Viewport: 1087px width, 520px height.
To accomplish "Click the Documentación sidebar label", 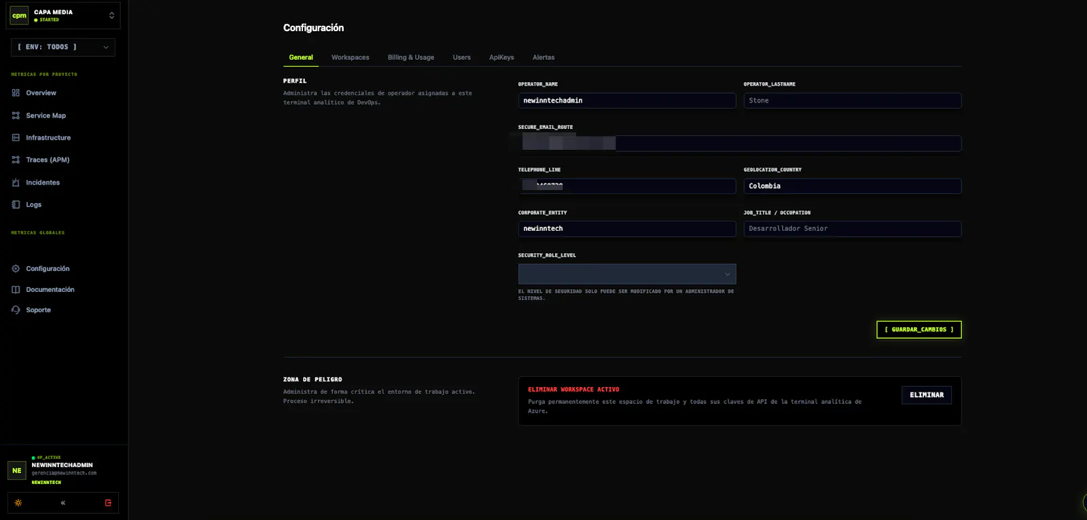I will point(50,290).
